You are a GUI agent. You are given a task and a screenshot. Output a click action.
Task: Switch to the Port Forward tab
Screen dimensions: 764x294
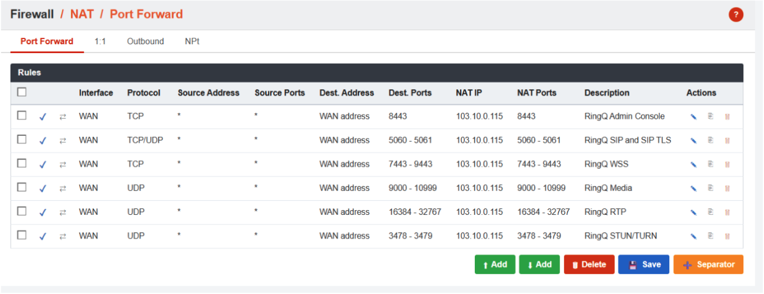[47, 41]
